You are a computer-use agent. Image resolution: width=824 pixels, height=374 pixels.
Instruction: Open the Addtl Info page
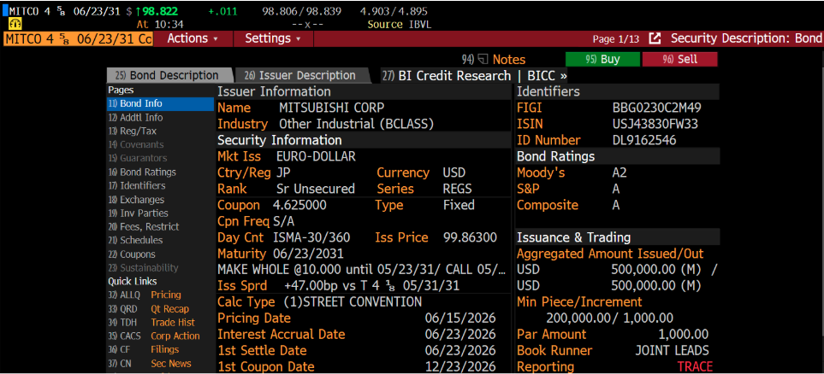135,118
